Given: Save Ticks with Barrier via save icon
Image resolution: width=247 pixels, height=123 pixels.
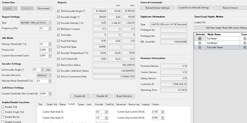Looking at the screenshot, I should (245, 47).
